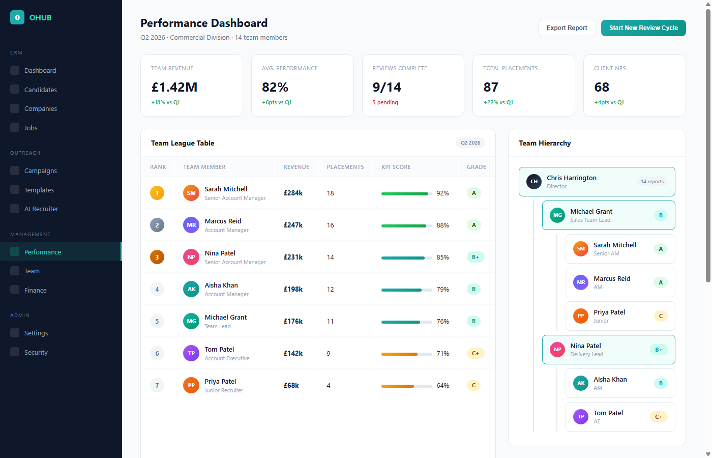Viewport: 712px width, 458px height.
Task: Click Aisha Khan's AK avatar in league table
Action: tap(191, 289)
